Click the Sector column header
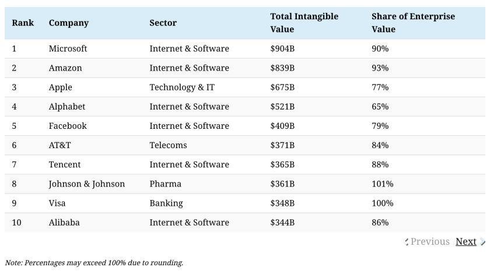The image size is (490, 274). [163, 23]
